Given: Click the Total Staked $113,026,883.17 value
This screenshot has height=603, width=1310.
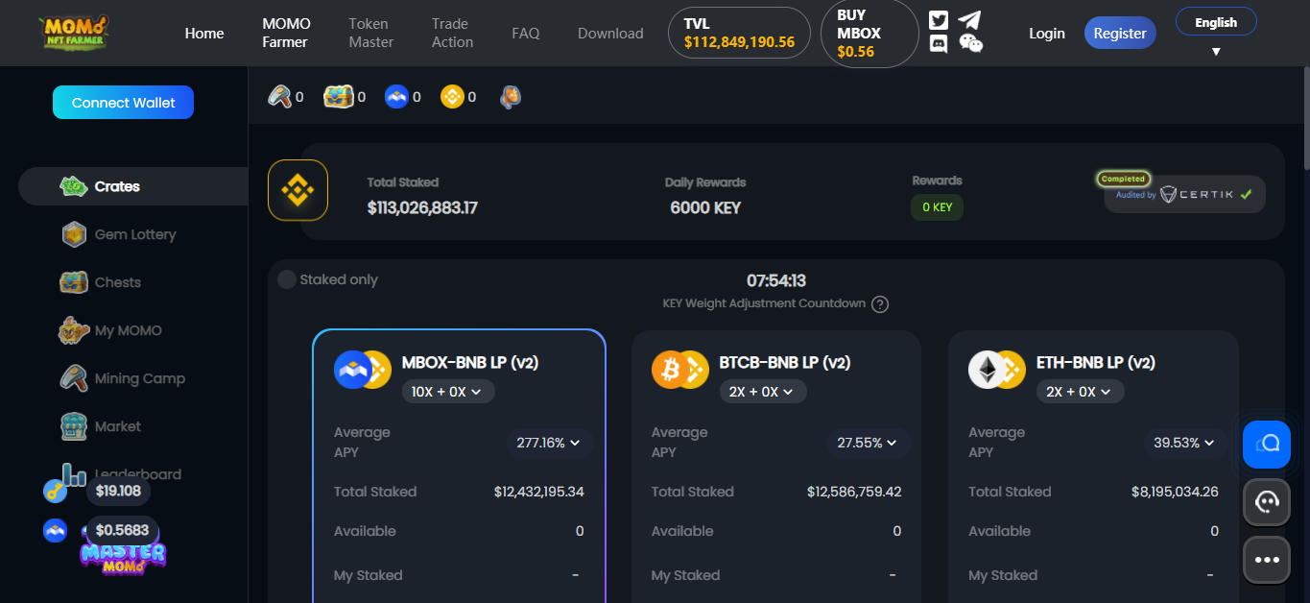Looking at the screenshot, I should click(x=422, y=207).
